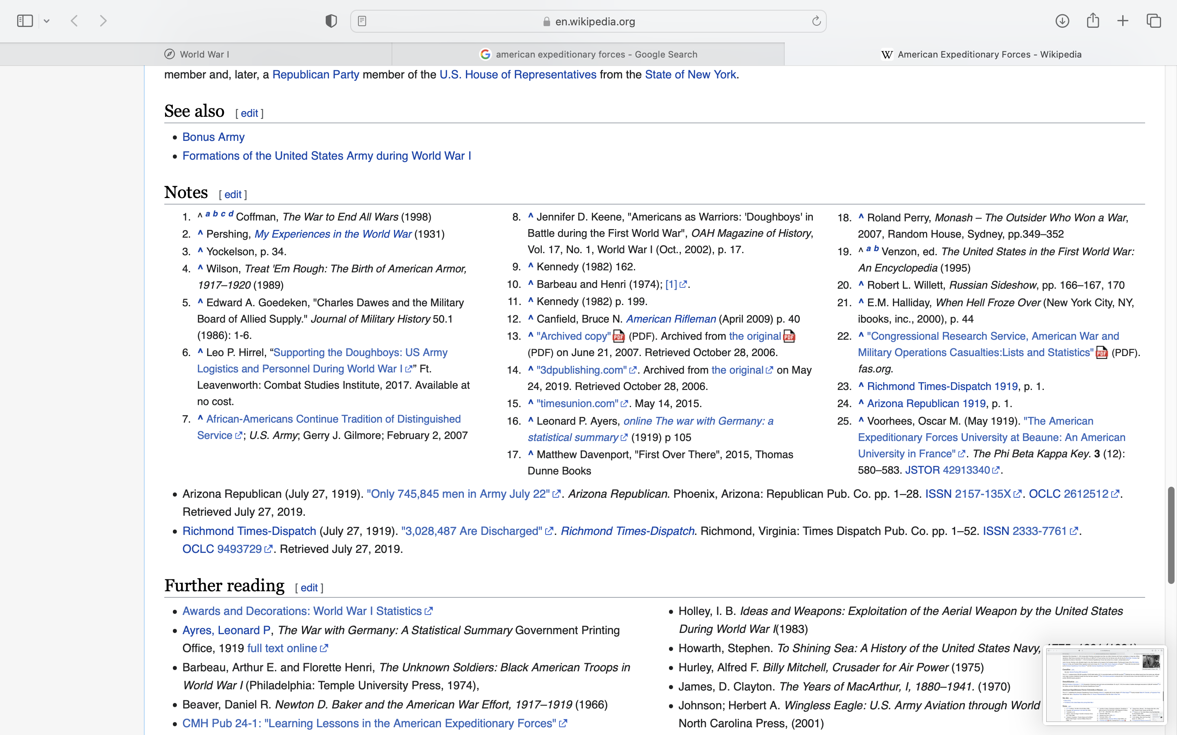Show Reader view from the address bar
This screenshot has height=735, width=1177.
[362, 21]
